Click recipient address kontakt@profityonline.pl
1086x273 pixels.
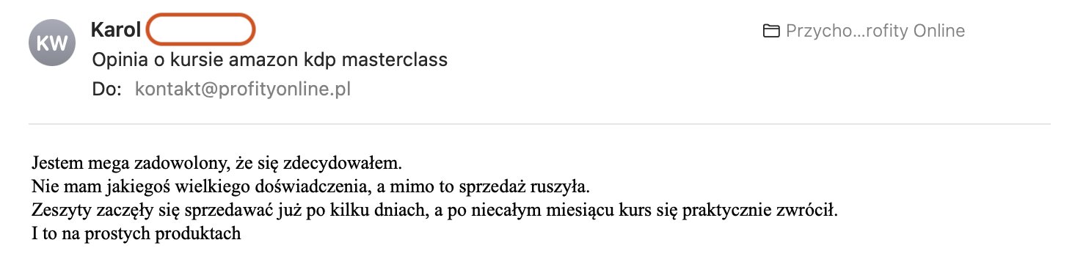click(x=243, y=90)
